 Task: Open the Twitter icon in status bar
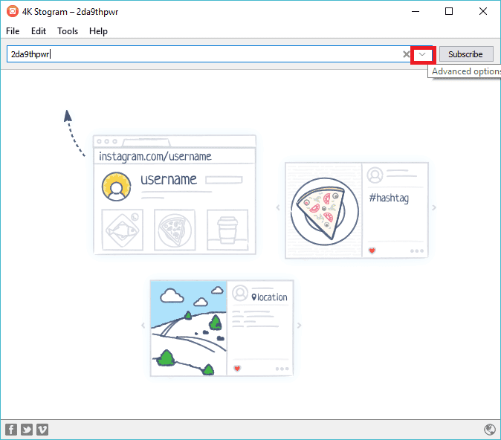(x=27, y=430)
